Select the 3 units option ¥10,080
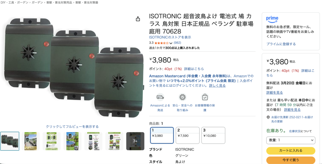 pyautogui.click(x=214, y=135)
